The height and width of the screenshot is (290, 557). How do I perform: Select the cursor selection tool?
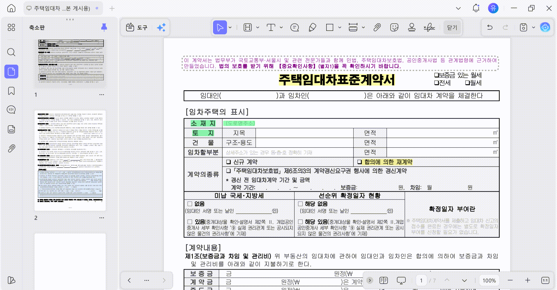pos(220,27)
